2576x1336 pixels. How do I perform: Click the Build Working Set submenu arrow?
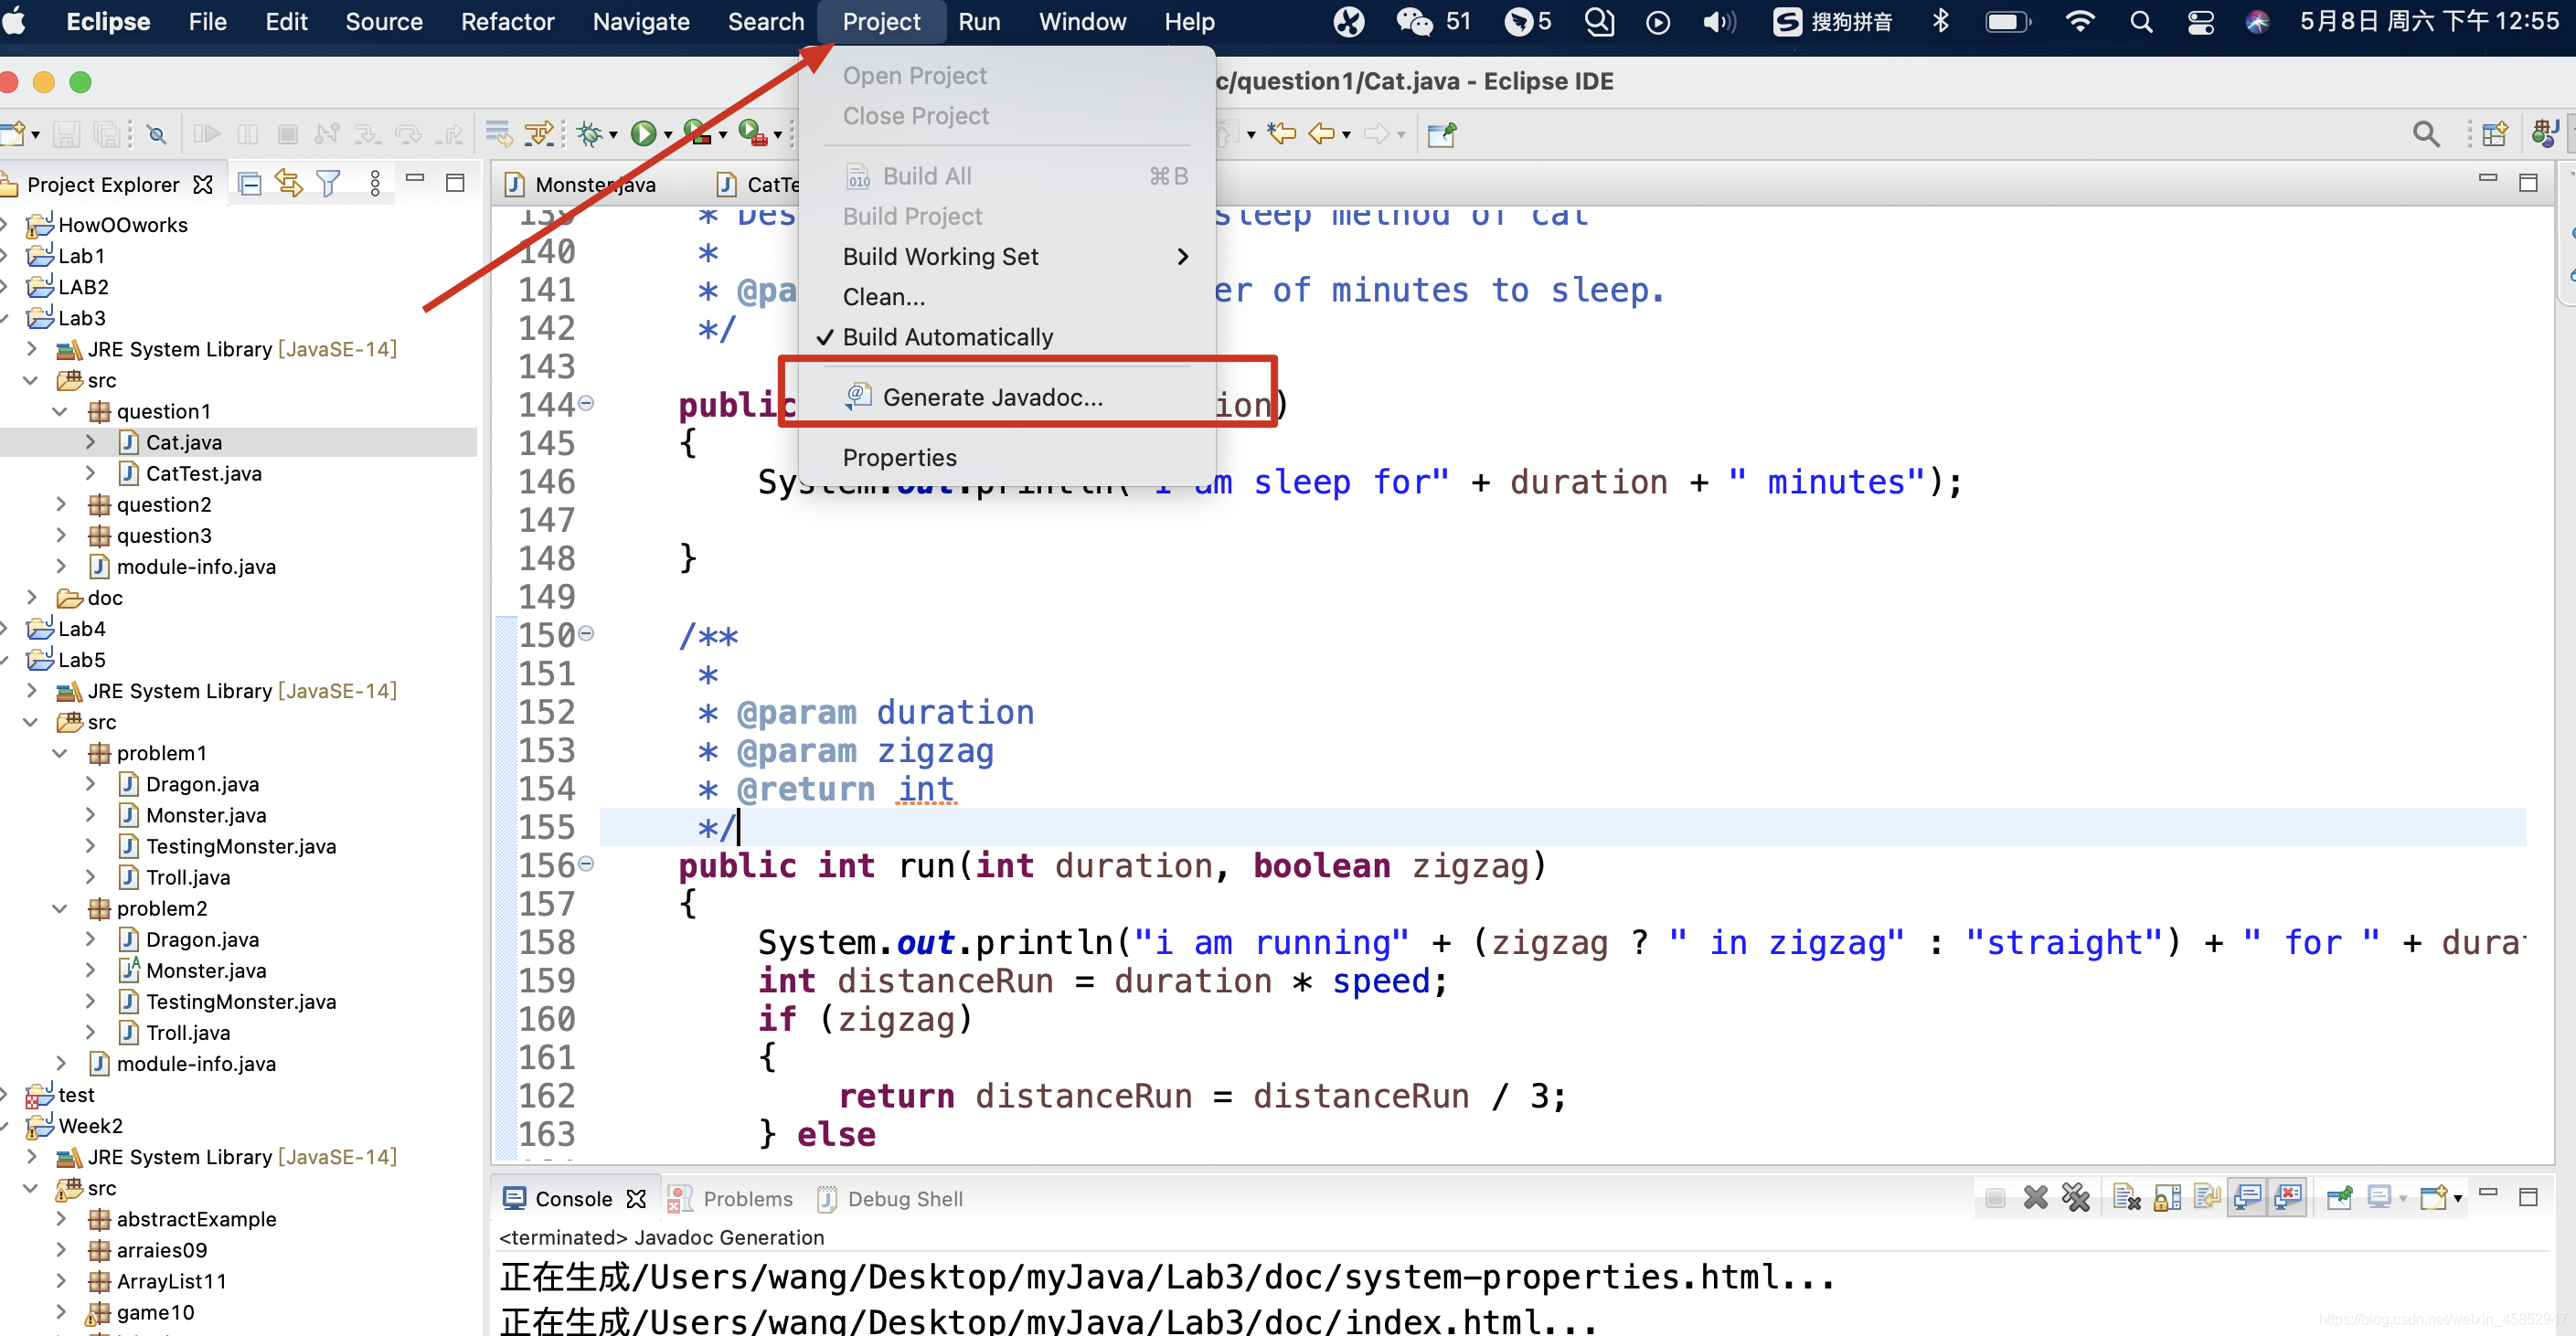click(x=1187, y=256)
